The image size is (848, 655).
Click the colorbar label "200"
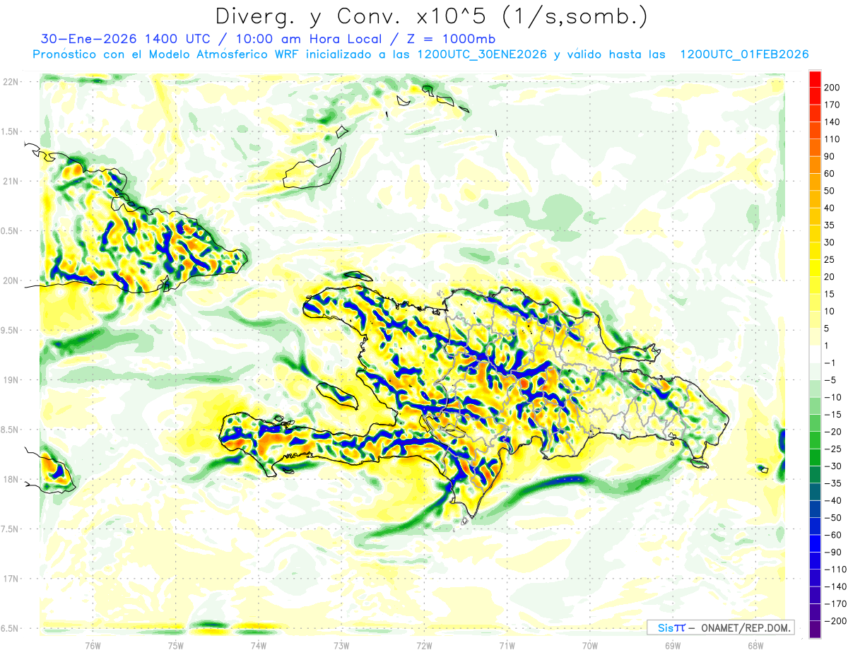pyautogui.click(x=832, y=87)
